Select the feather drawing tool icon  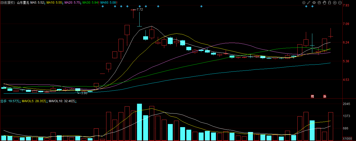coord(309,3)
